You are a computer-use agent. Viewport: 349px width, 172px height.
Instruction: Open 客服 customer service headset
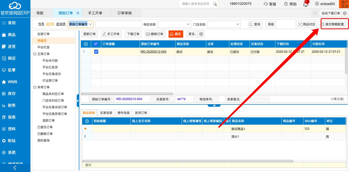(270, 4)
